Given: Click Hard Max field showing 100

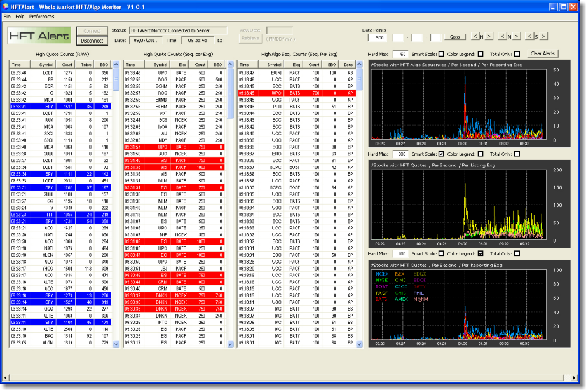Looking at the screenshot, I should pos(400,253).
